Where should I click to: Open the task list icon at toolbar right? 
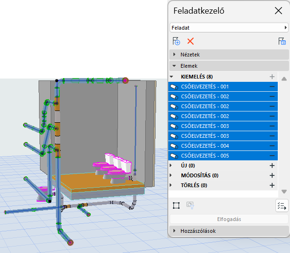pos(282,41)
